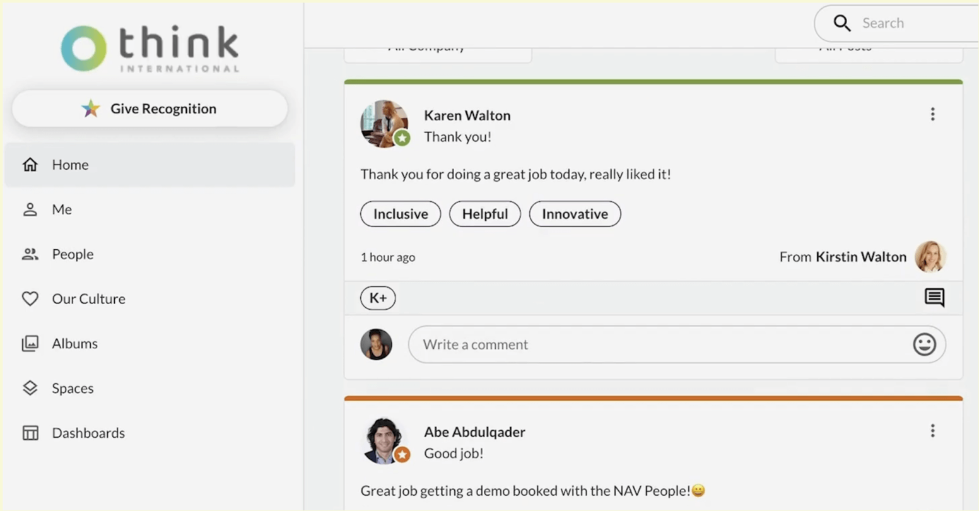Screen dimensions: 979x511
Task: Click the Write a comment field
Action: tap(677, 344)
